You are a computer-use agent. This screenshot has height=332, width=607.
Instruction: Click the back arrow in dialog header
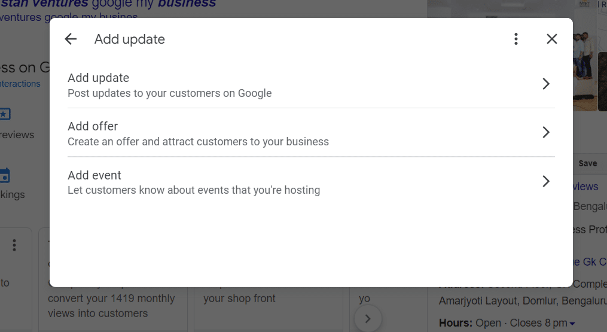coord(71,39)
